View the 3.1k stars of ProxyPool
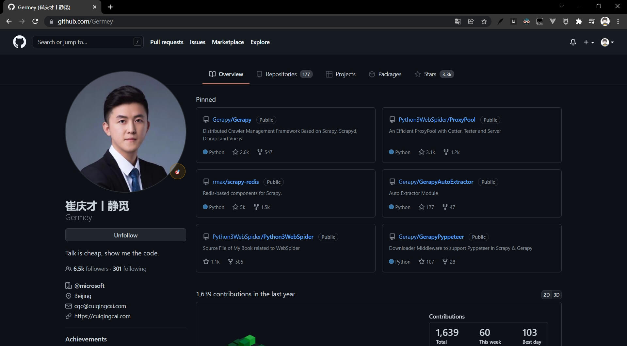This screenshot has width=627, height=346. click(427, 152)
